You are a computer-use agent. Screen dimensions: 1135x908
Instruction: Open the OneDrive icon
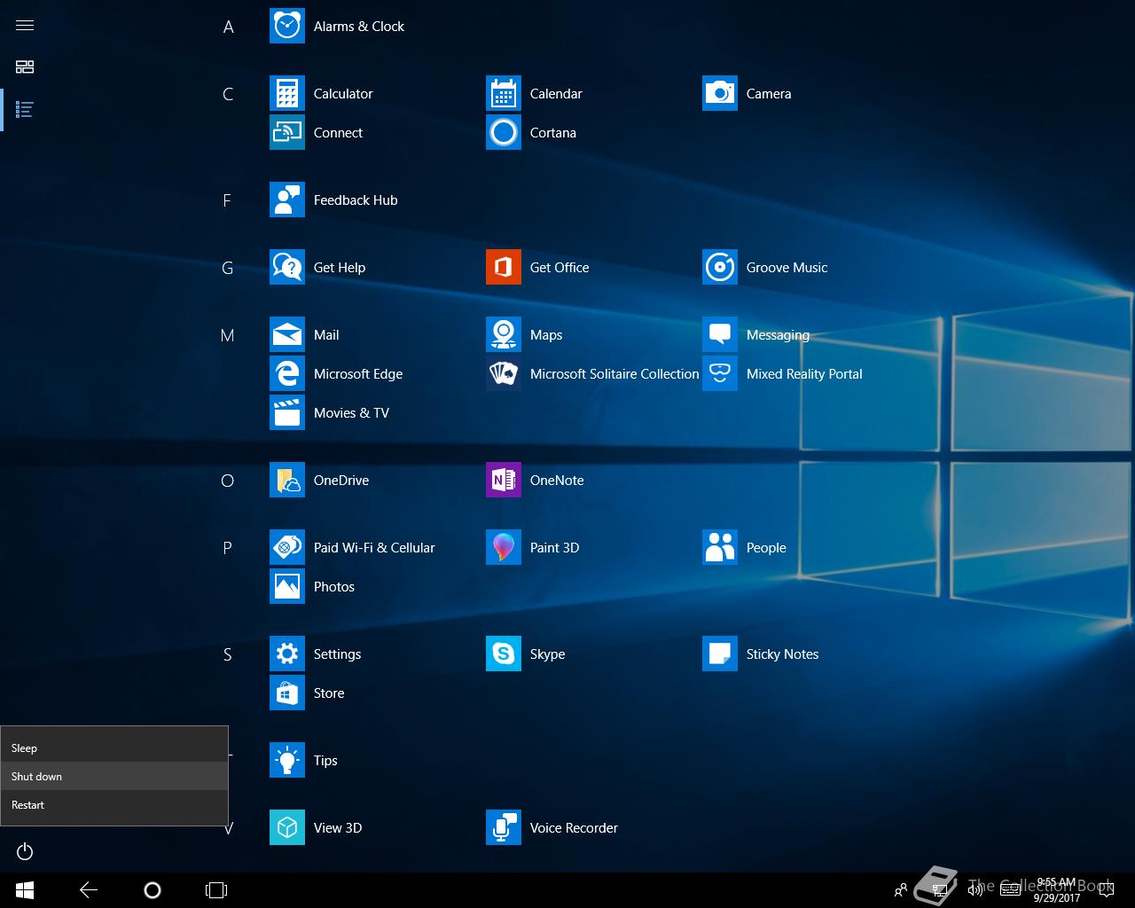coord(287,480)
